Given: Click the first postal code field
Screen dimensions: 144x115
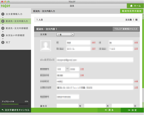Looking at the screenshot, I should click(61, 69).
